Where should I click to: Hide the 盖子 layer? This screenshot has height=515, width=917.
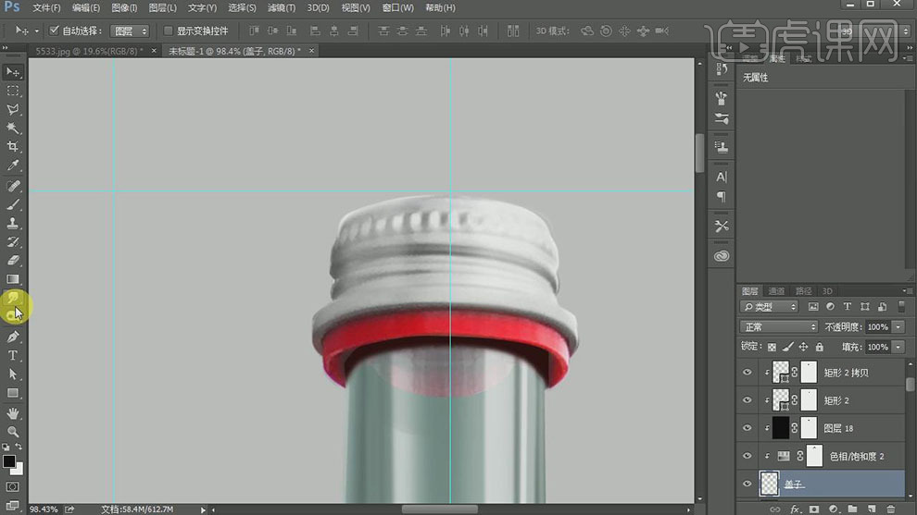pyautogui.click(x=747, y=484)
